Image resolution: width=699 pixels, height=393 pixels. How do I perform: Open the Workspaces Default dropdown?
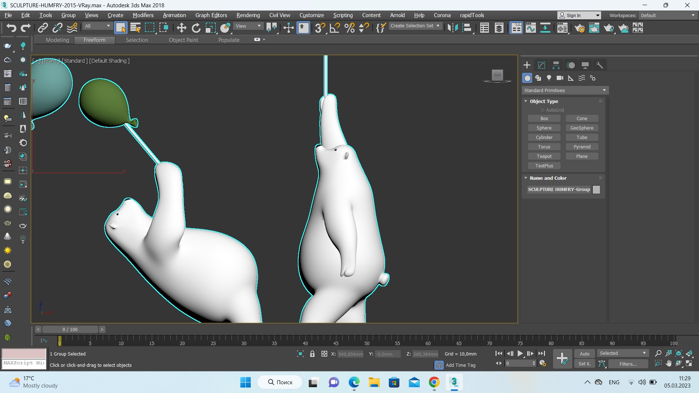pyautogui.click(x=668, y=15)
